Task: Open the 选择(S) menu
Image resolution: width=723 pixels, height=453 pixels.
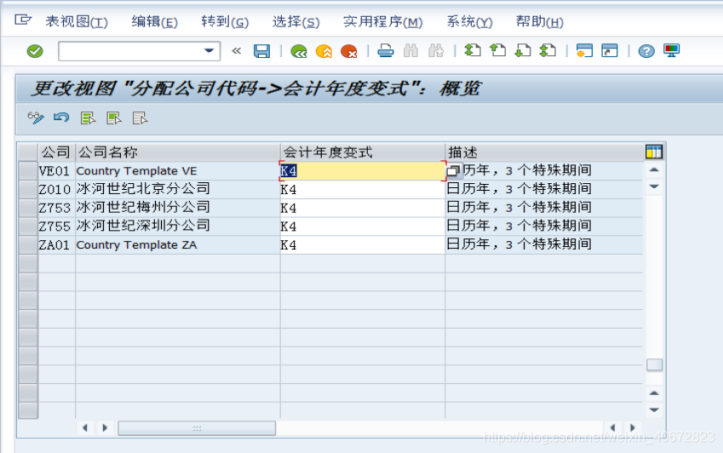Action: click(296, 21)
